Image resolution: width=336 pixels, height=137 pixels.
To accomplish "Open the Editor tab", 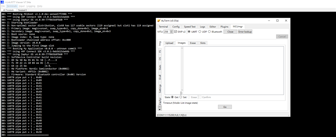I will pos(213,27).
